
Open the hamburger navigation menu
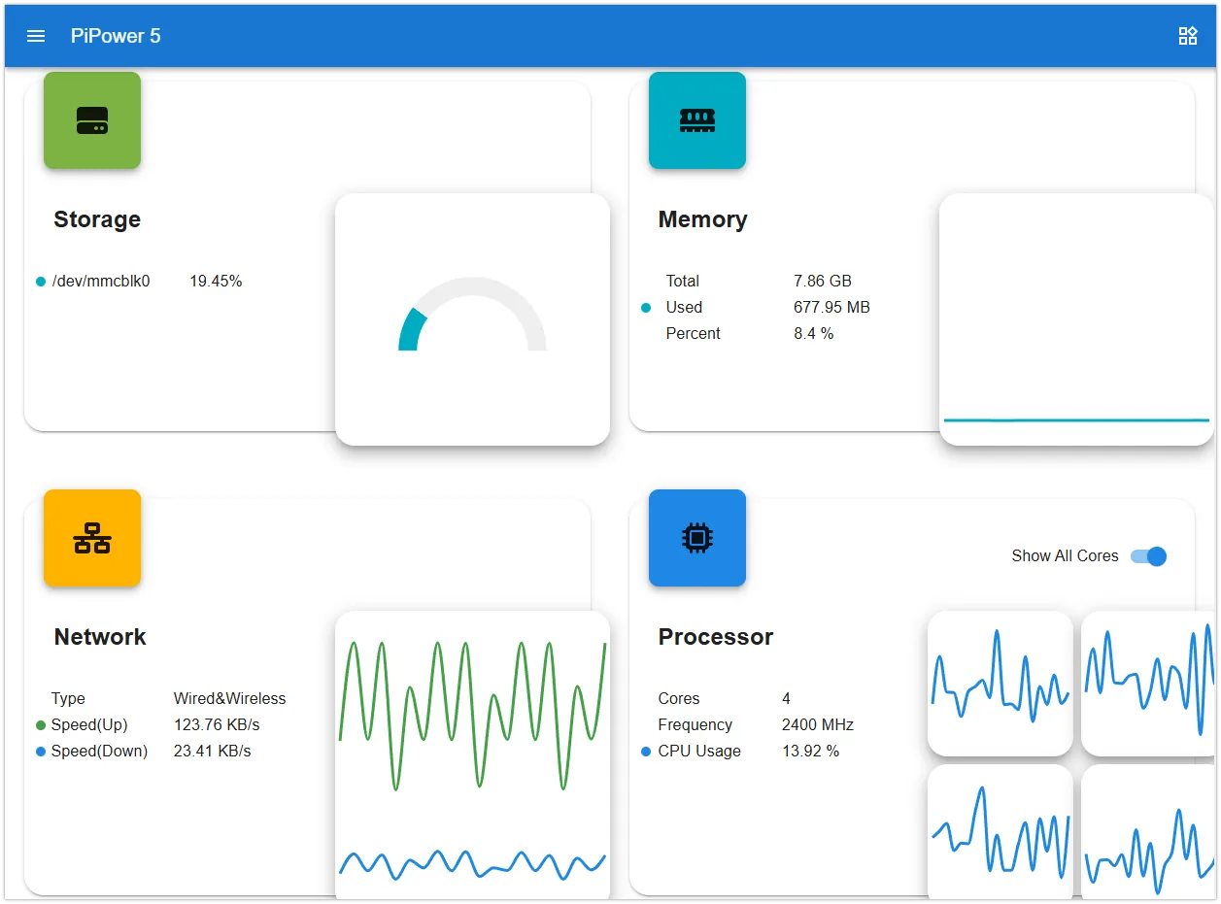(36, 36)
